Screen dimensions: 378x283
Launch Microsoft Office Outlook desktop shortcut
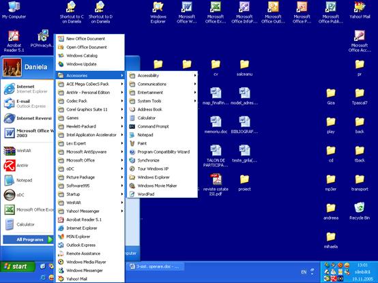273,12
